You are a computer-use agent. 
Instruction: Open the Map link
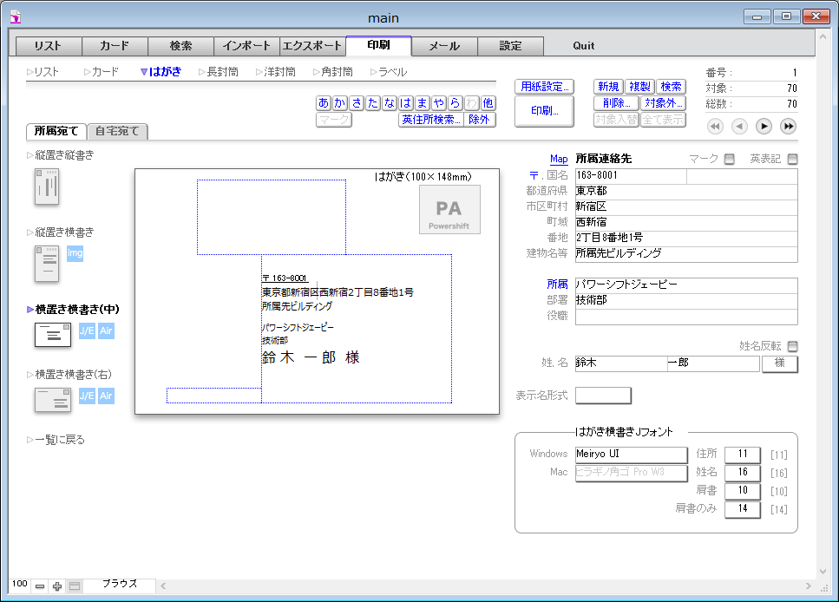pyautogui.click(x=559, y=159)
